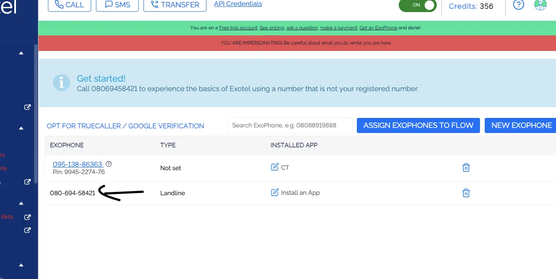The width and height of the screenshot is (556, 279).
Task: Click the Not set type cell
Action: point(171,168)
